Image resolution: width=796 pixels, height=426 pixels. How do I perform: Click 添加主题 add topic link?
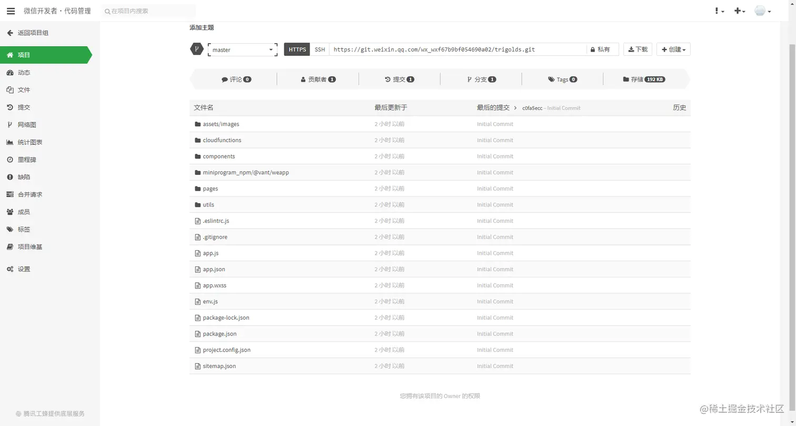click(202, 27)
